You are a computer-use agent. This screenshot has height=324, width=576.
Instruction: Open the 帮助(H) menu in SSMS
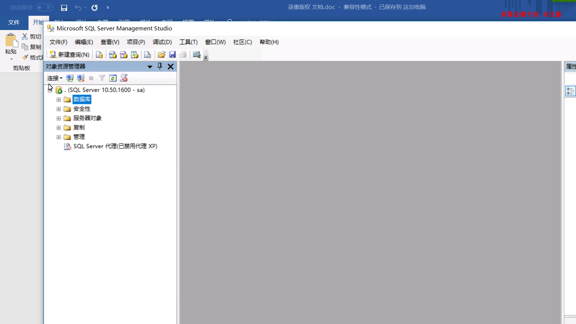pyautogui.click(x=269, y=42)
